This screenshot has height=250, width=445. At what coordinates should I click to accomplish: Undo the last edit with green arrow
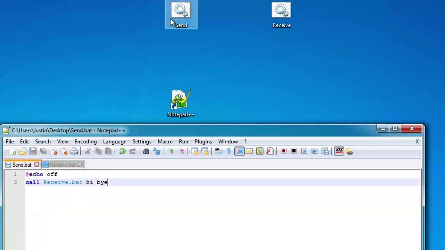tap(122, 151)
